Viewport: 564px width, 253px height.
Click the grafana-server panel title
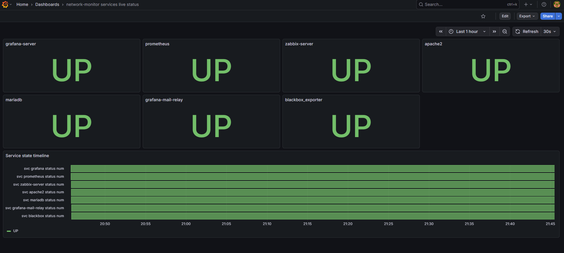21,44
